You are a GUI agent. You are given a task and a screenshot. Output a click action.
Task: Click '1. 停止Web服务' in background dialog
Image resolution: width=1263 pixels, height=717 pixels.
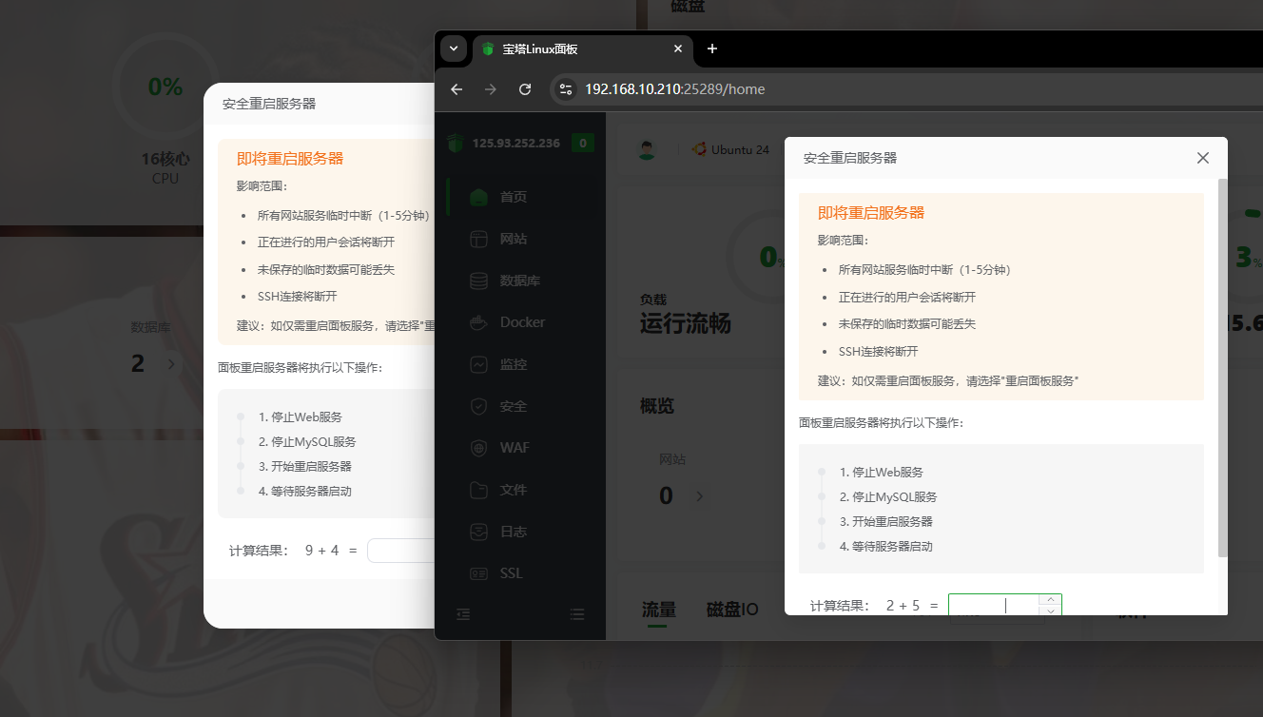point(301,417)
